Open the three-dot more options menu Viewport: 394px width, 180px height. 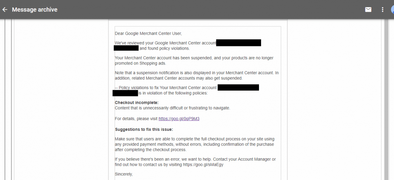(383, 10)
